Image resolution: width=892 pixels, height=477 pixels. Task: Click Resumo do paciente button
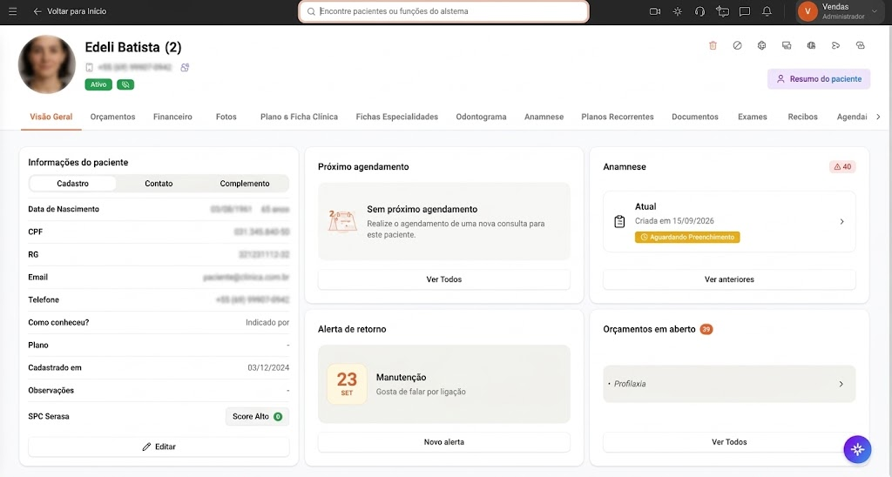[x=819, y=79]
